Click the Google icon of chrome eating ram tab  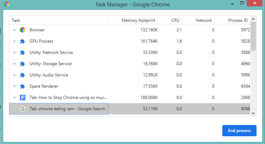point(23,109)
